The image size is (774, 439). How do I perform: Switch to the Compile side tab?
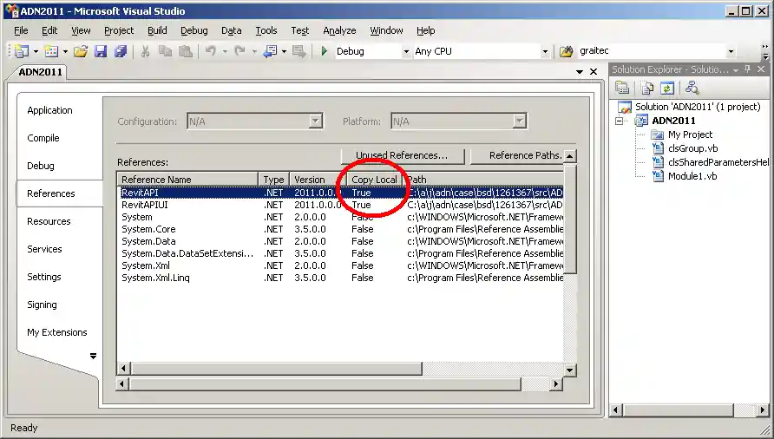[x=43, y=138]
